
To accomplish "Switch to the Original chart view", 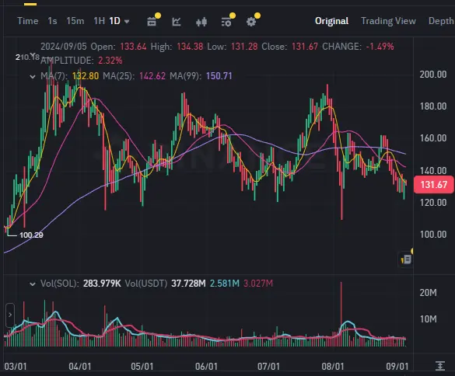I will tap(331, 21).
